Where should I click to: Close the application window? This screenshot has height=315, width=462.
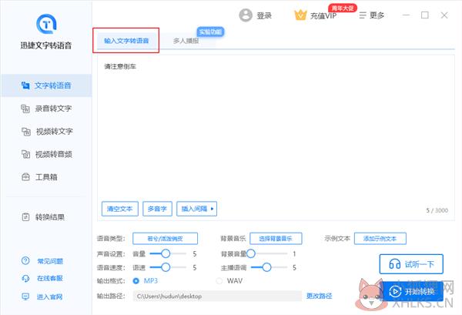(444, 15)
